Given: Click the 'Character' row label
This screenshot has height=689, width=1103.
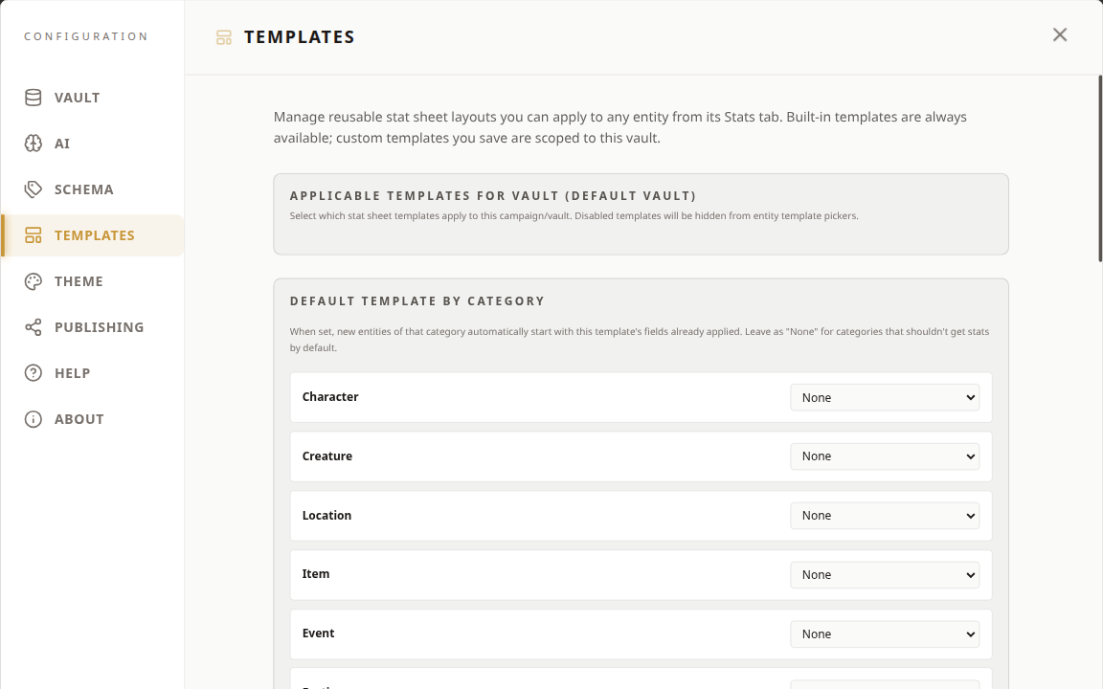Looking at the screenshot, I should tap(330, 396).
